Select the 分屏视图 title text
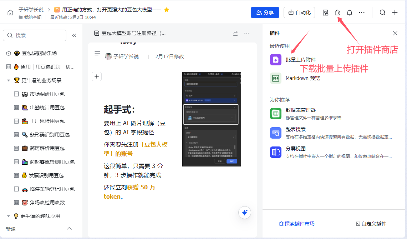Screen dimensions: 407x239 pos(296,149)
